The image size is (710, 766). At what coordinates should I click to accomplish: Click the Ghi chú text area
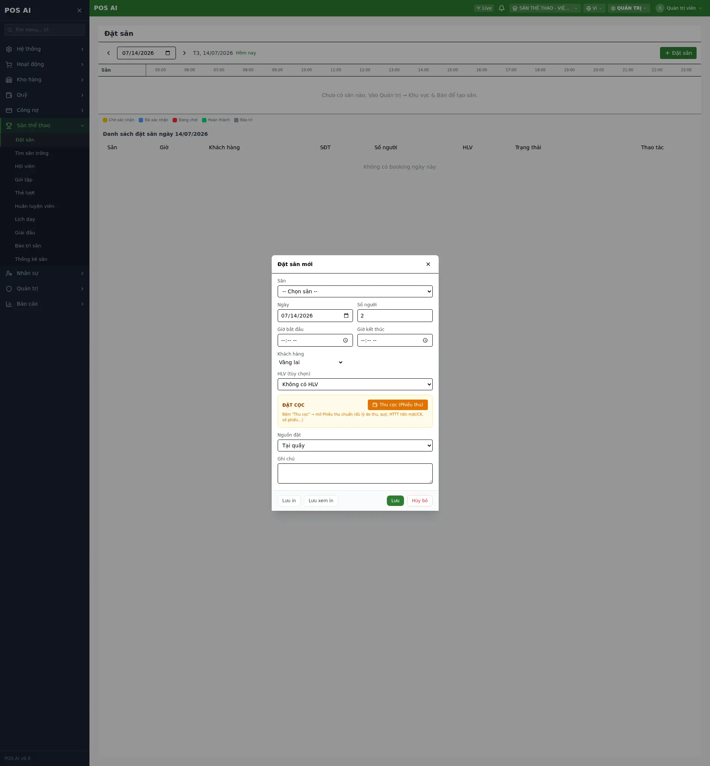355,473
